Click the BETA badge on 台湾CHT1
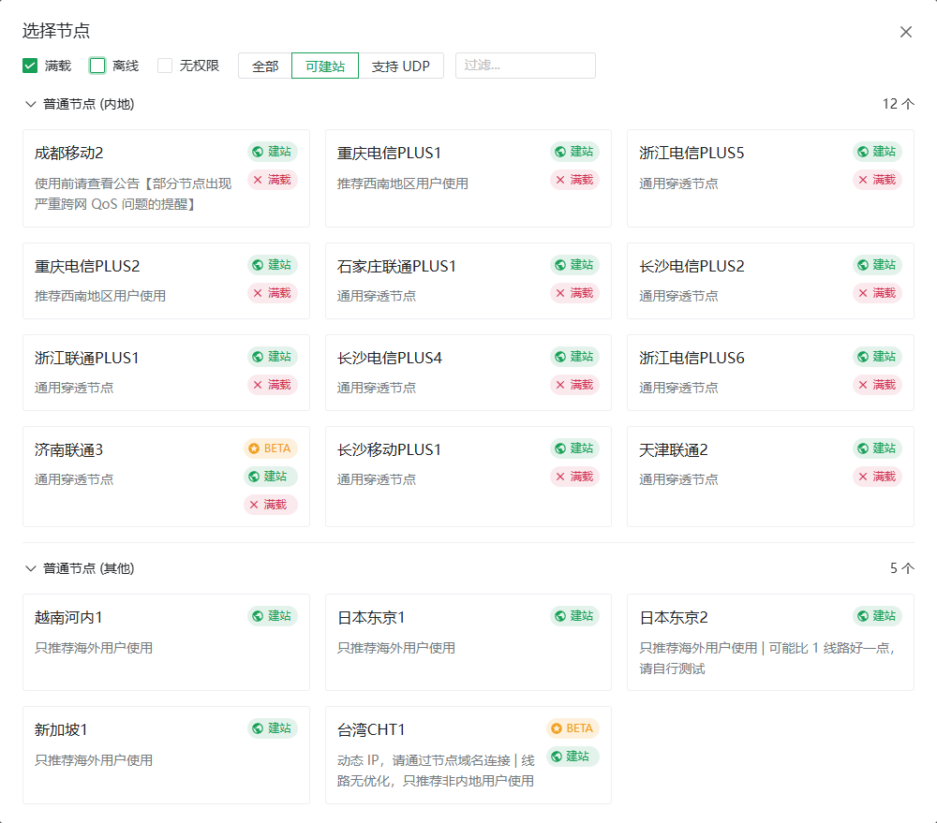 pyautogui.click(x=573, y=728)
